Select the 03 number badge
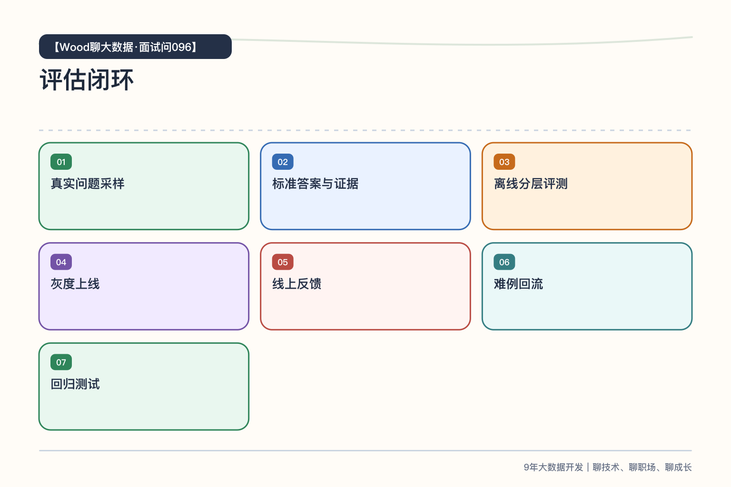The width and height of the screenshot is (731, 487). tap(504, 162)
